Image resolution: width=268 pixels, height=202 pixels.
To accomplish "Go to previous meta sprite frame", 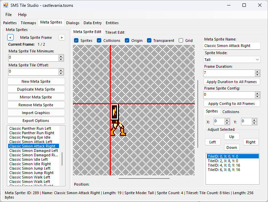I will (x=10, y=37).
